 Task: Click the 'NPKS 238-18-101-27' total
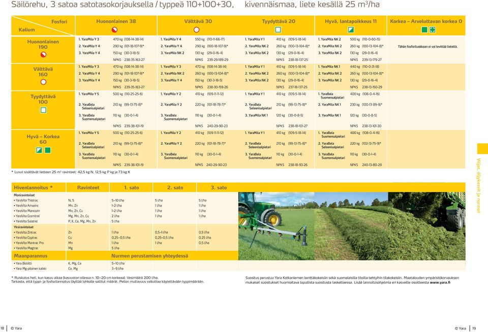click(x=292, y=126)
